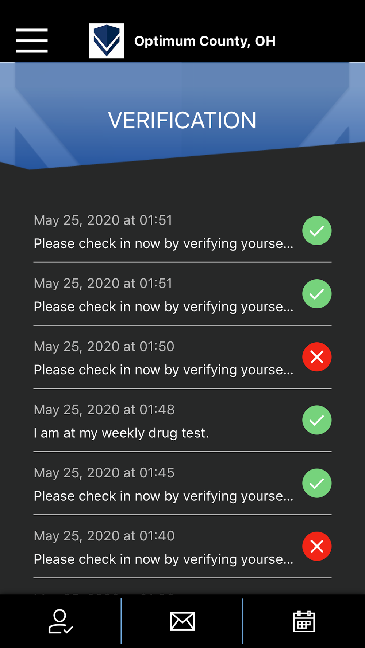Open check-in message at 01:45

tap(182, 484)
